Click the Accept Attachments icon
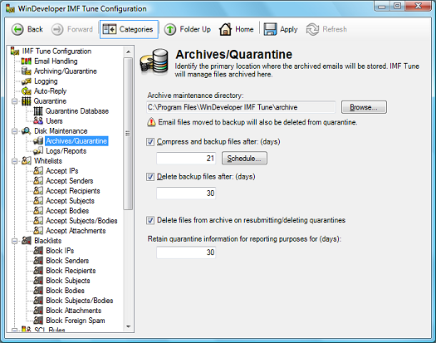436x343 pixels. pyautogui.click(x=38, y=231)
